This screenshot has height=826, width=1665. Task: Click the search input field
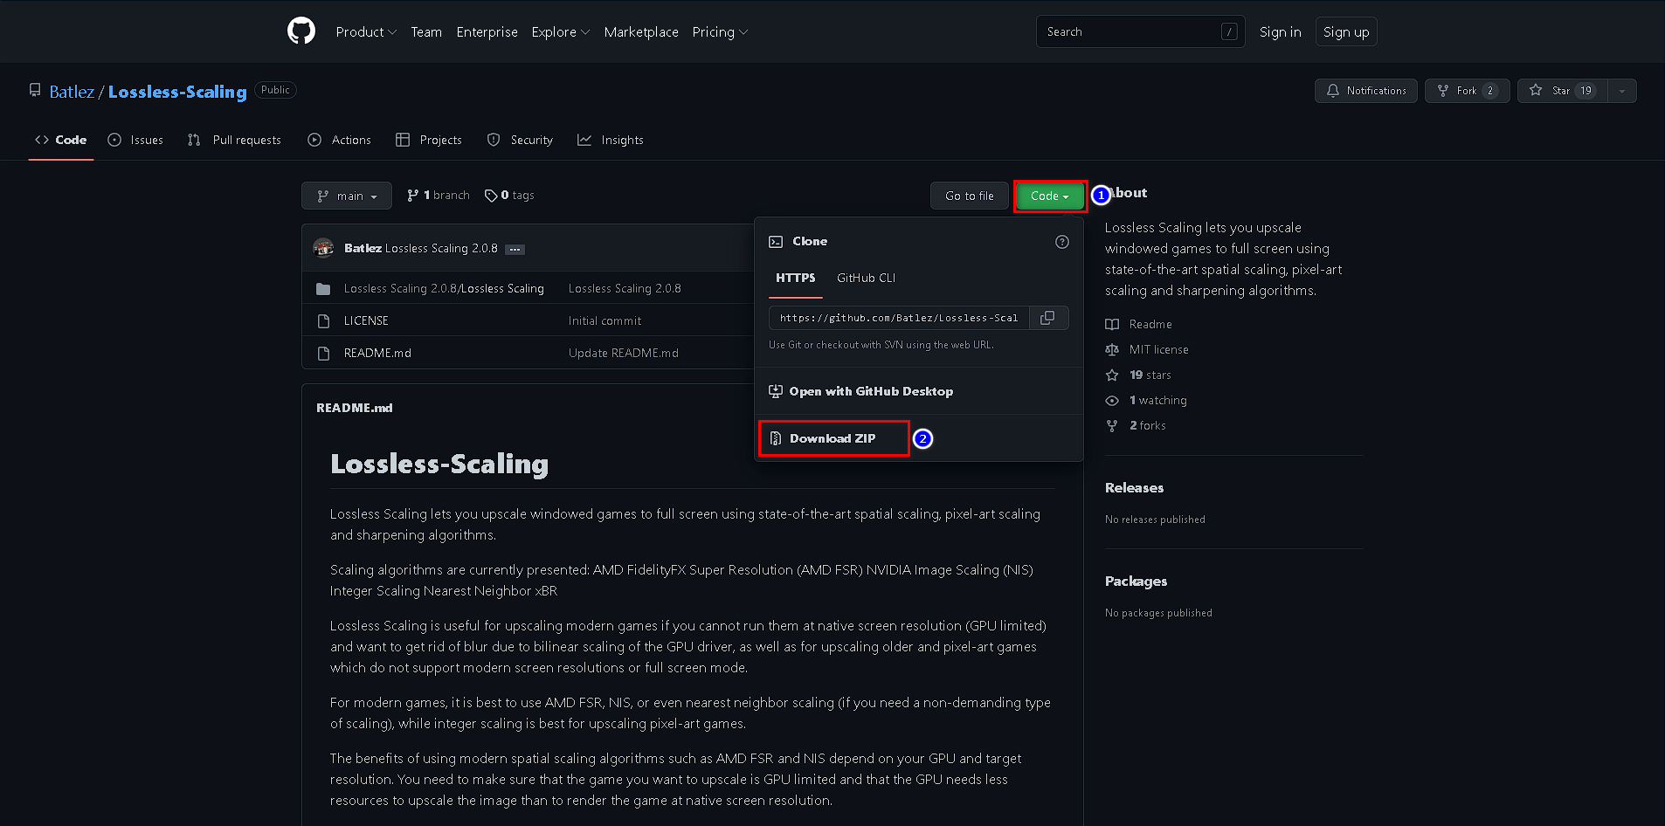coord(1140,31)
